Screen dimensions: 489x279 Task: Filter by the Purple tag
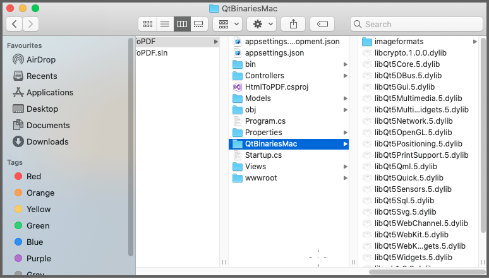coord(33,258)
